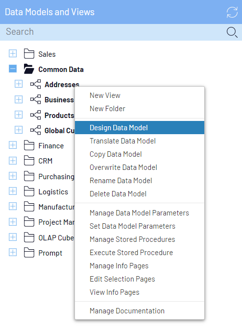Expand the Logistics folder
Screen dimensions: 242x331
click(x=13, y=191)
